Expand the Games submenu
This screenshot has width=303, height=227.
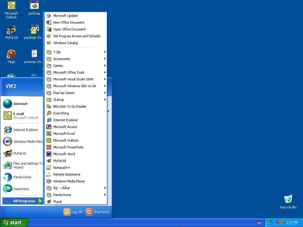(x=76, y=66)
